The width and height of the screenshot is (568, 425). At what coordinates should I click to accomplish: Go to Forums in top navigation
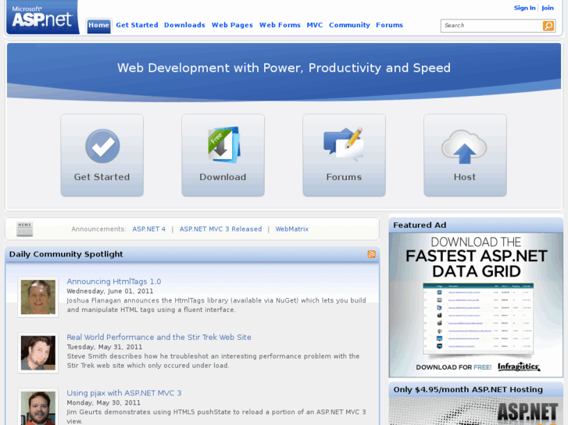[389, 25]
